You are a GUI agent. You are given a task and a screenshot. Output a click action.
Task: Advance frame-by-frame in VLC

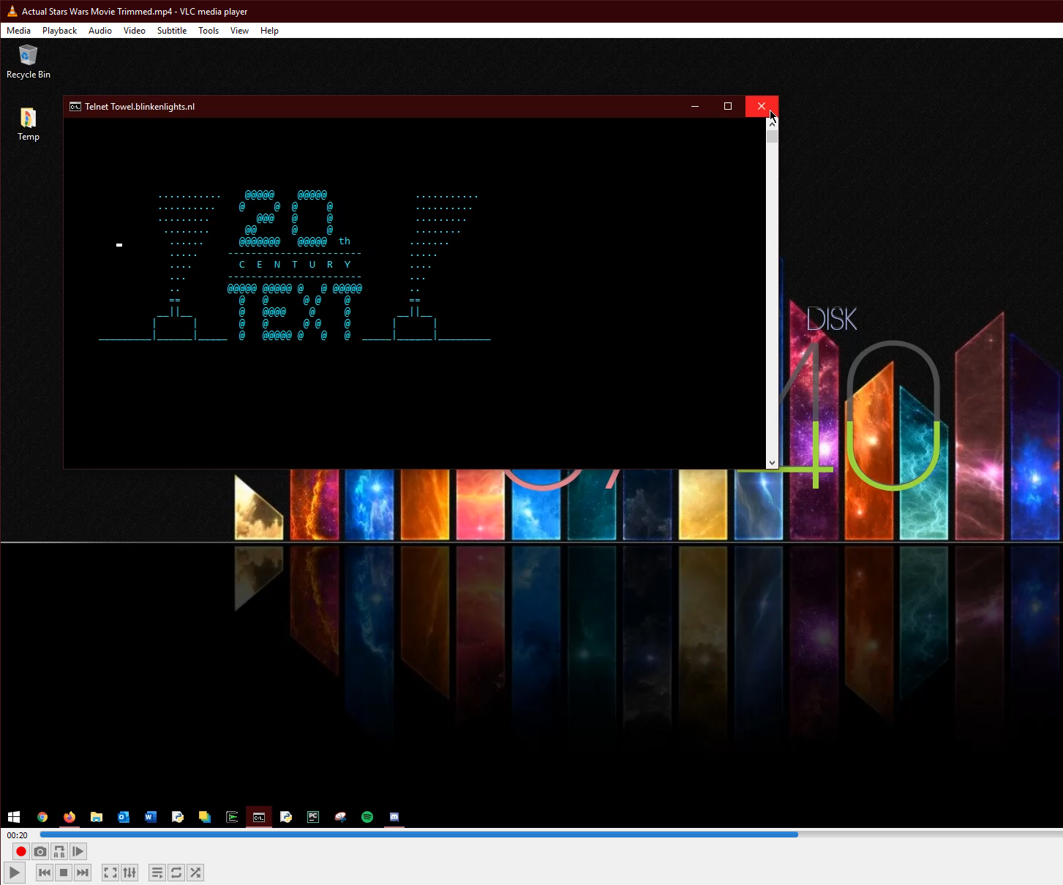(x=78, y=851)
